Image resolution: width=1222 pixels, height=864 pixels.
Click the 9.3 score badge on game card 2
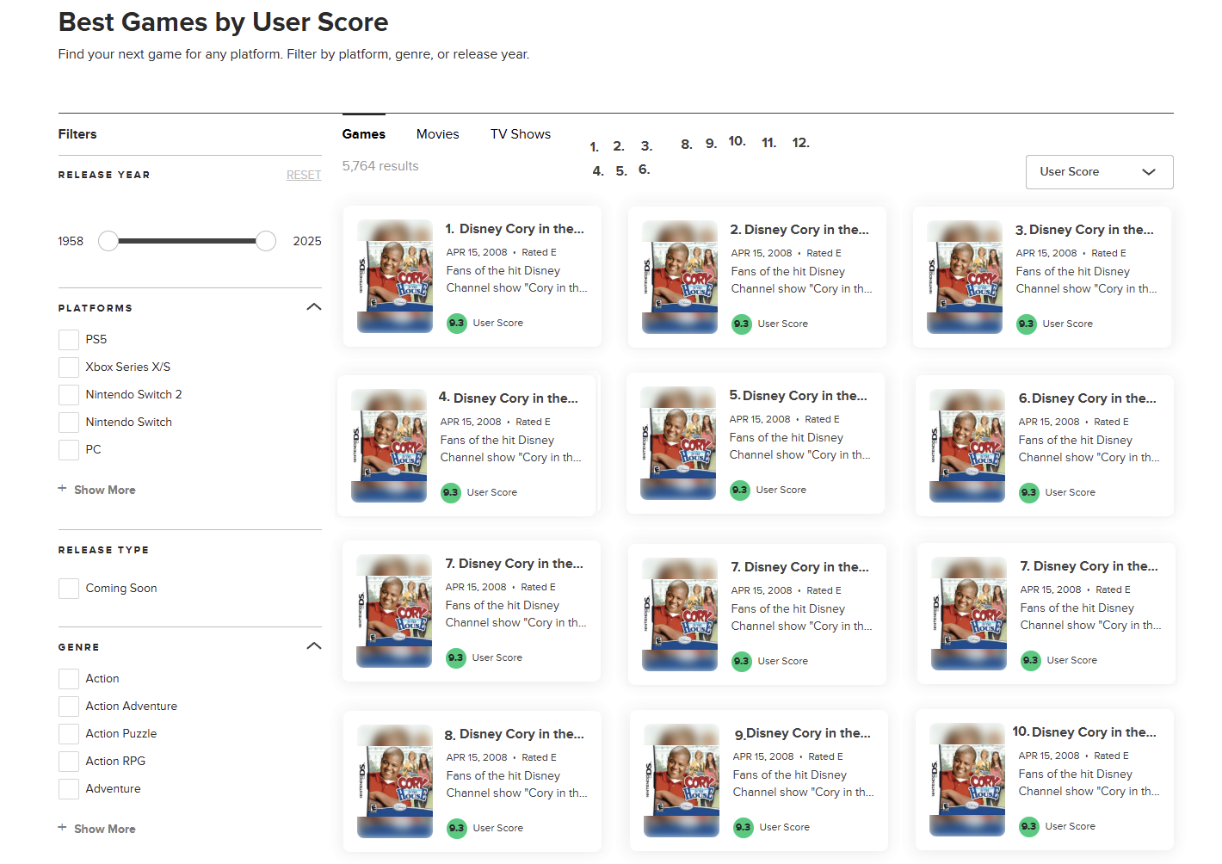(x=741, y=324)
